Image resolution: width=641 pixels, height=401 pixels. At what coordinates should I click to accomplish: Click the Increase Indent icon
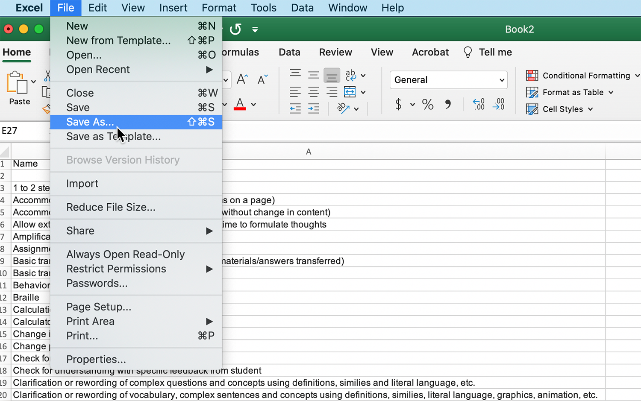coord(314,108)
